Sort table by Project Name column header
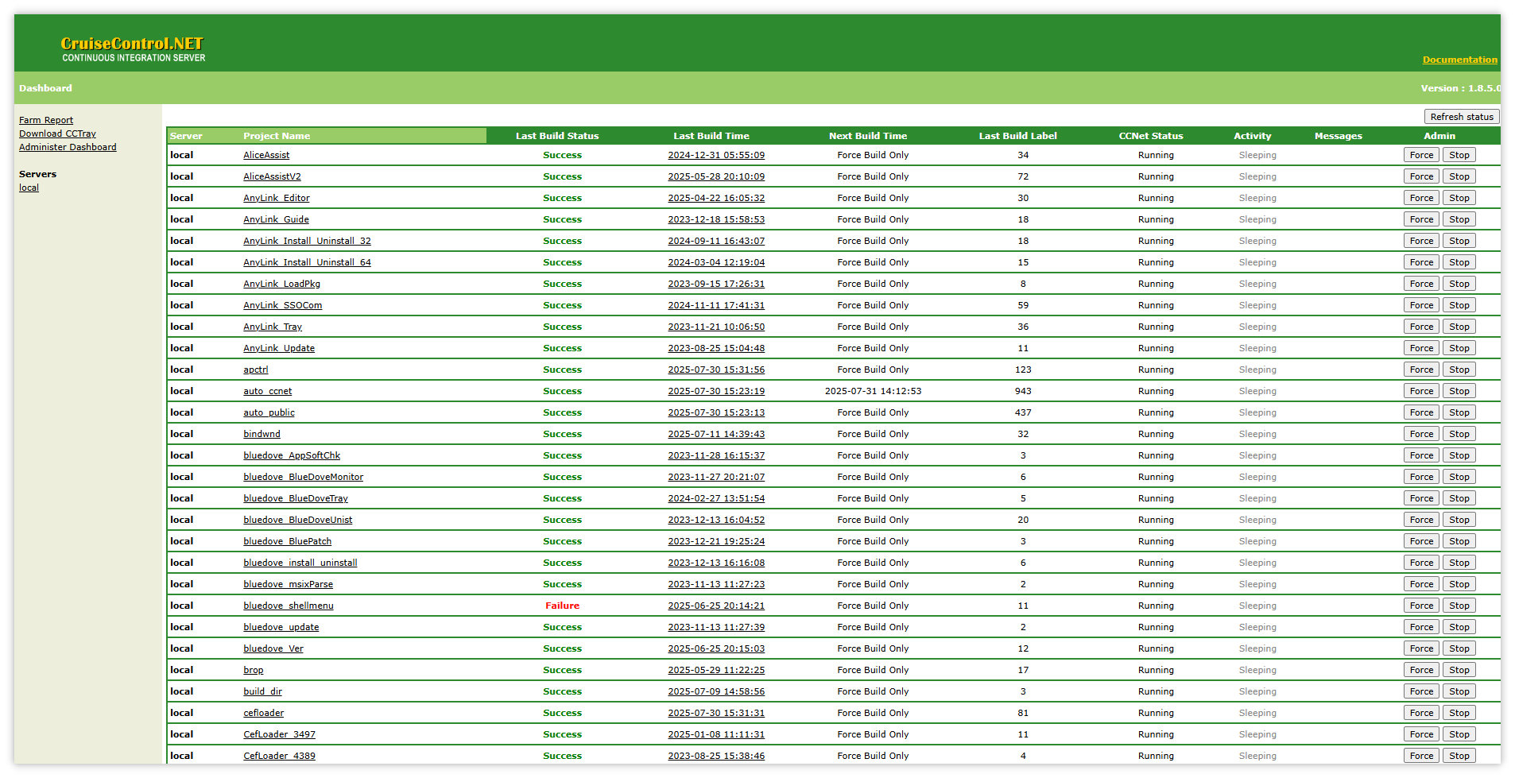The image size is (1515, 778). click(277, 136)
